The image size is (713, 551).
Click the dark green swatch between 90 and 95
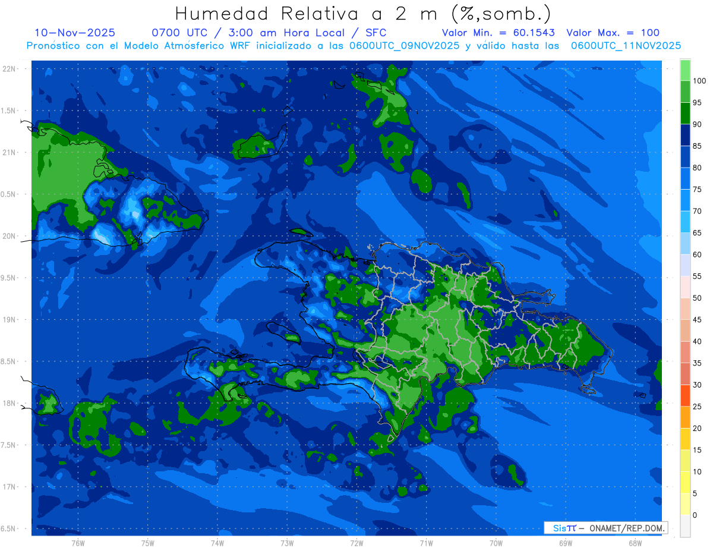[685, 114]
